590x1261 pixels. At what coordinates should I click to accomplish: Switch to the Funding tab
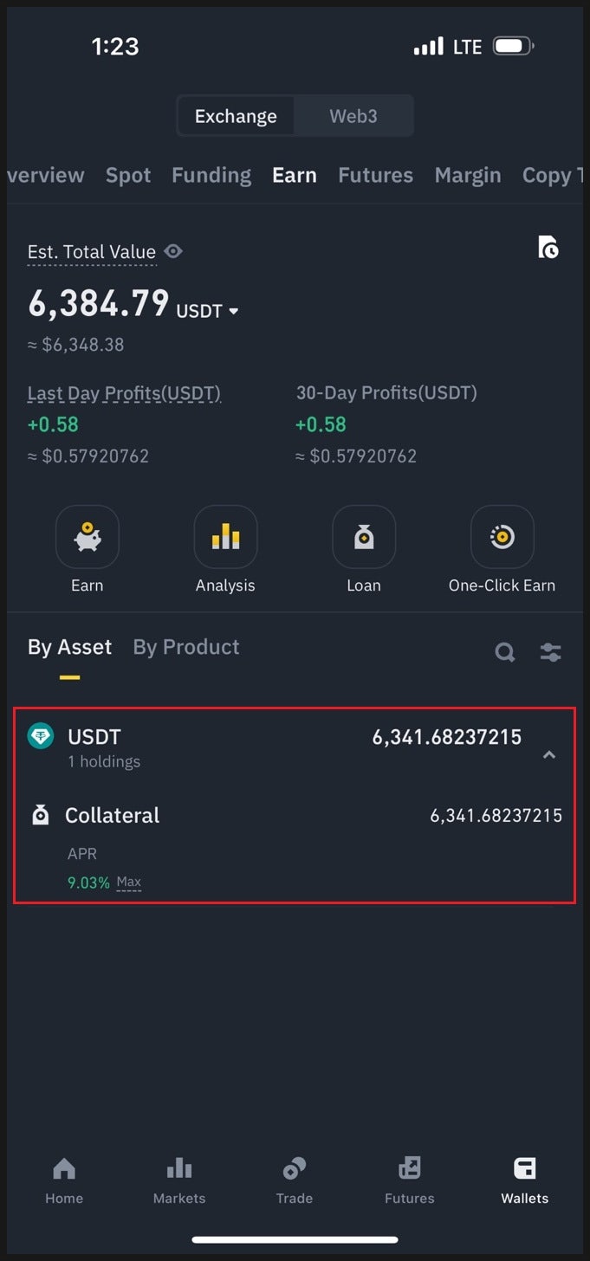click(211, 175)
